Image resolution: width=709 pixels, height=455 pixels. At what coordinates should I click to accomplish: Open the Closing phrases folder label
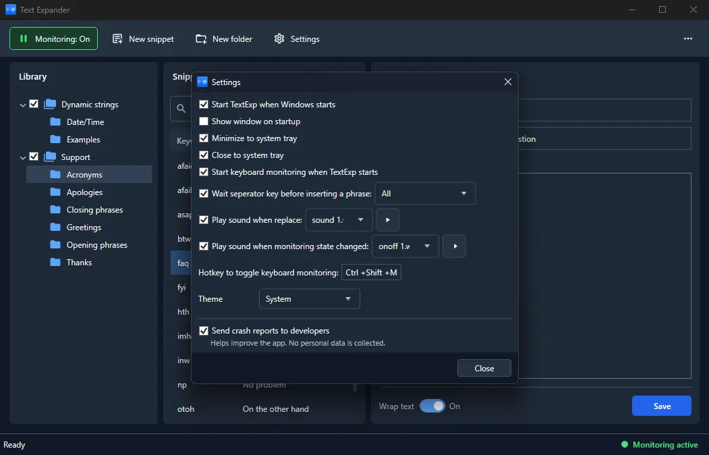(x=94, y=210)
